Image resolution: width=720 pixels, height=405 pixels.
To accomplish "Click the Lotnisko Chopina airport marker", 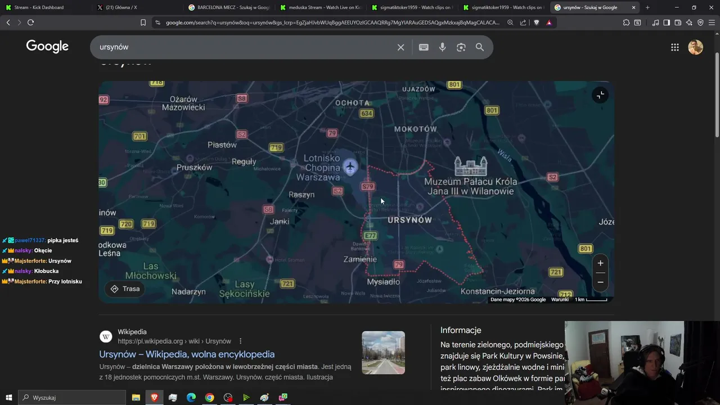I will click(x=350, y=167).
